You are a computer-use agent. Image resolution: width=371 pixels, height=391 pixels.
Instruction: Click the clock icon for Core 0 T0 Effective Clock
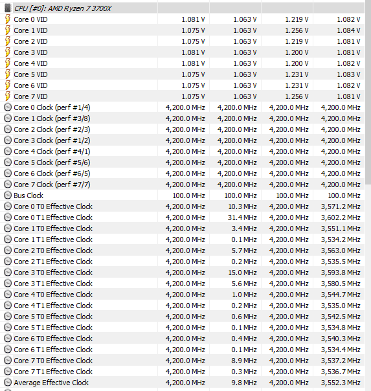[x=8, y=207]
